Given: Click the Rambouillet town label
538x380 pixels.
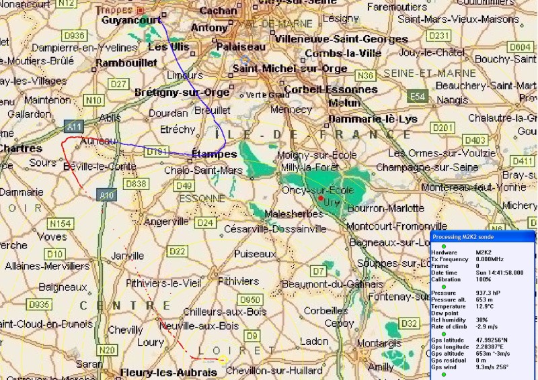Looking at the screenshot, I should pos(126,63).
